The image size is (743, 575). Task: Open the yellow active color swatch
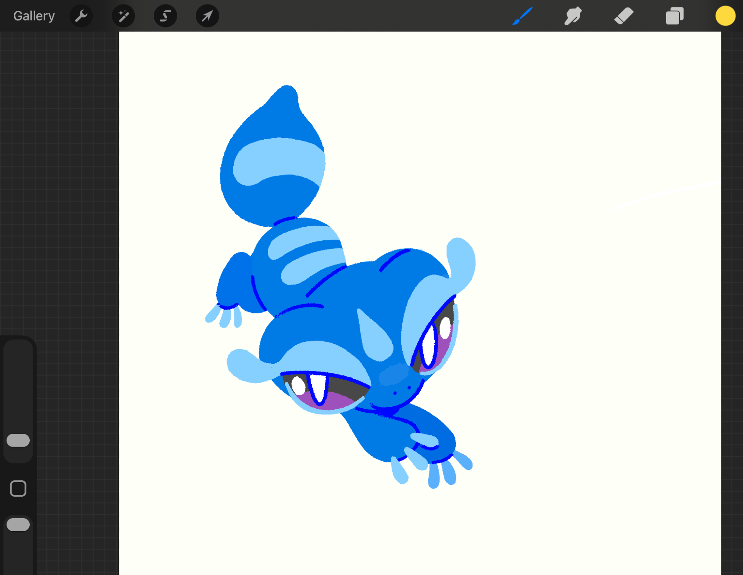pos(725,16)
